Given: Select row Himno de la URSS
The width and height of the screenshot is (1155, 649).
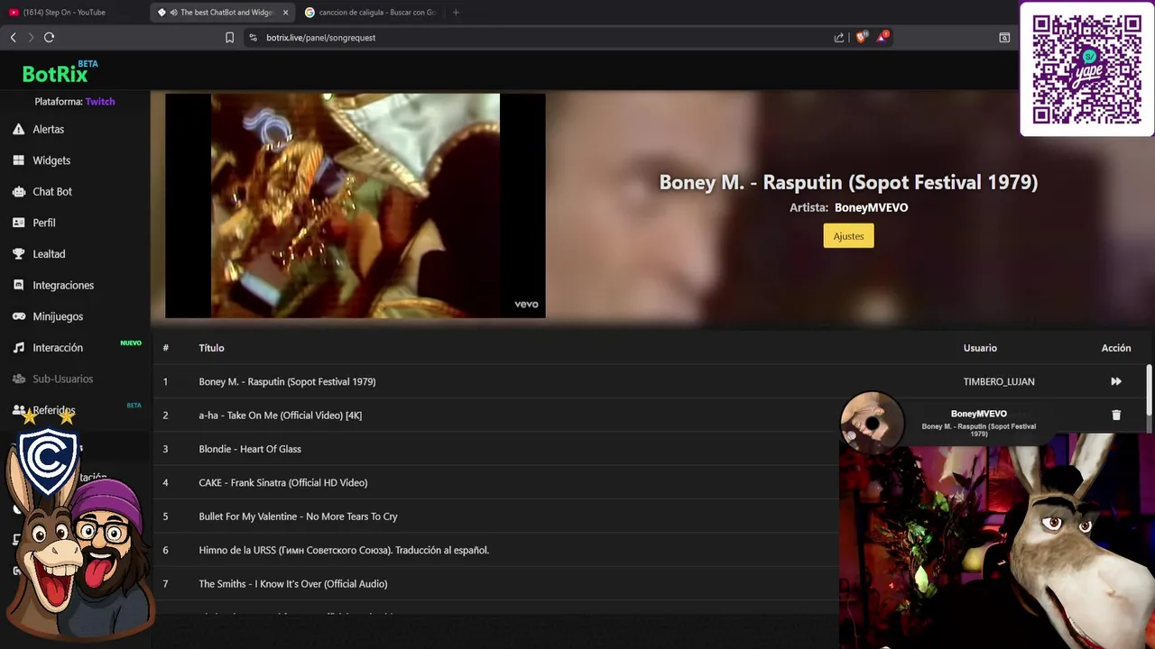Looking at the screenshot, I should tap(496, 550).
